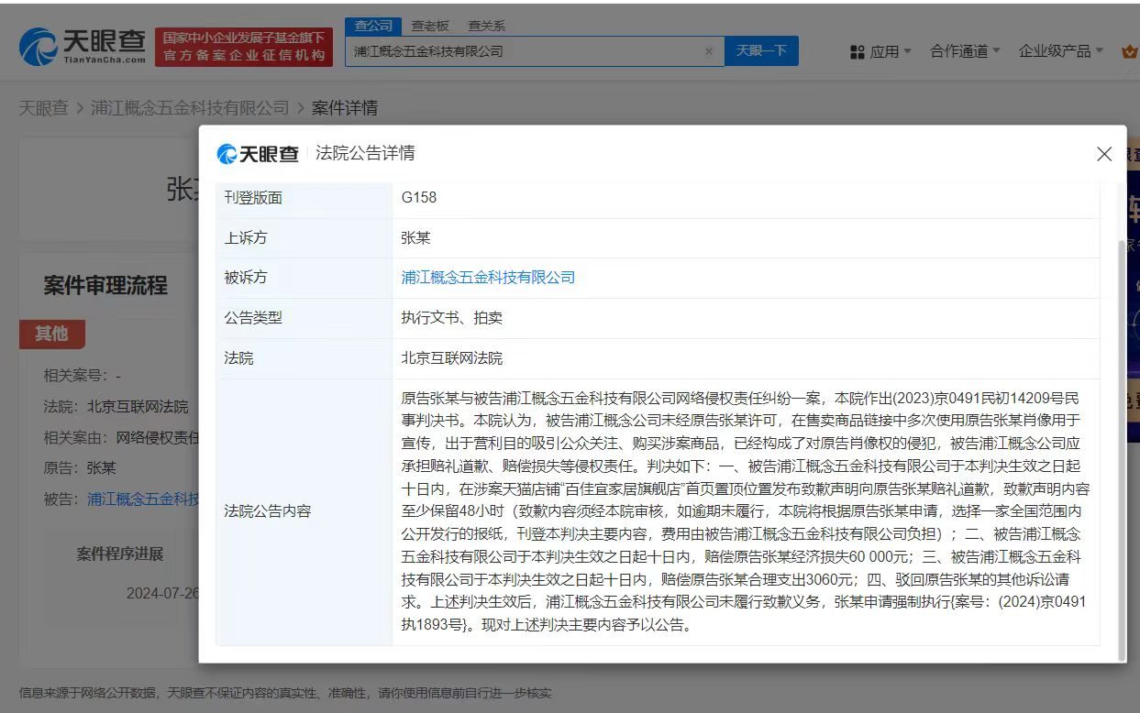The width and height of the screenshot is (1140, 713).
Task: Close the 法院公告详情 dialog
Action: click(x=1104, y=154)
